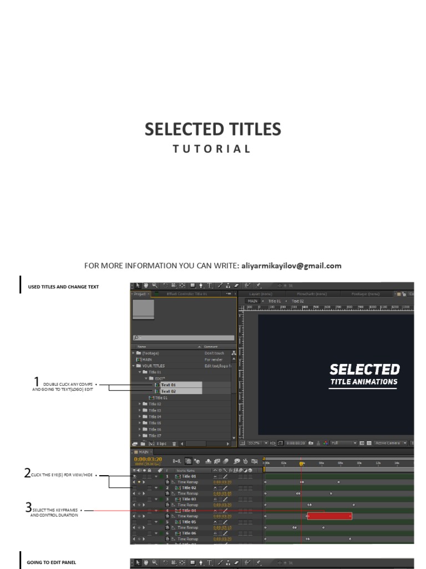Select the Type text tool
The image size is (426, 569).
coord(209,286)
